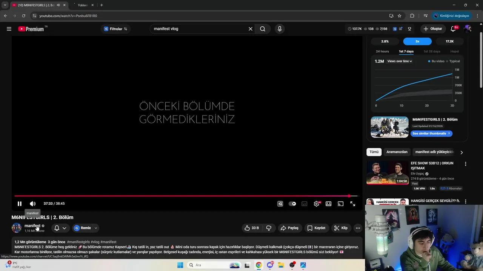Open the manifest channel name link
483x271 pixels.
(32, 226)
